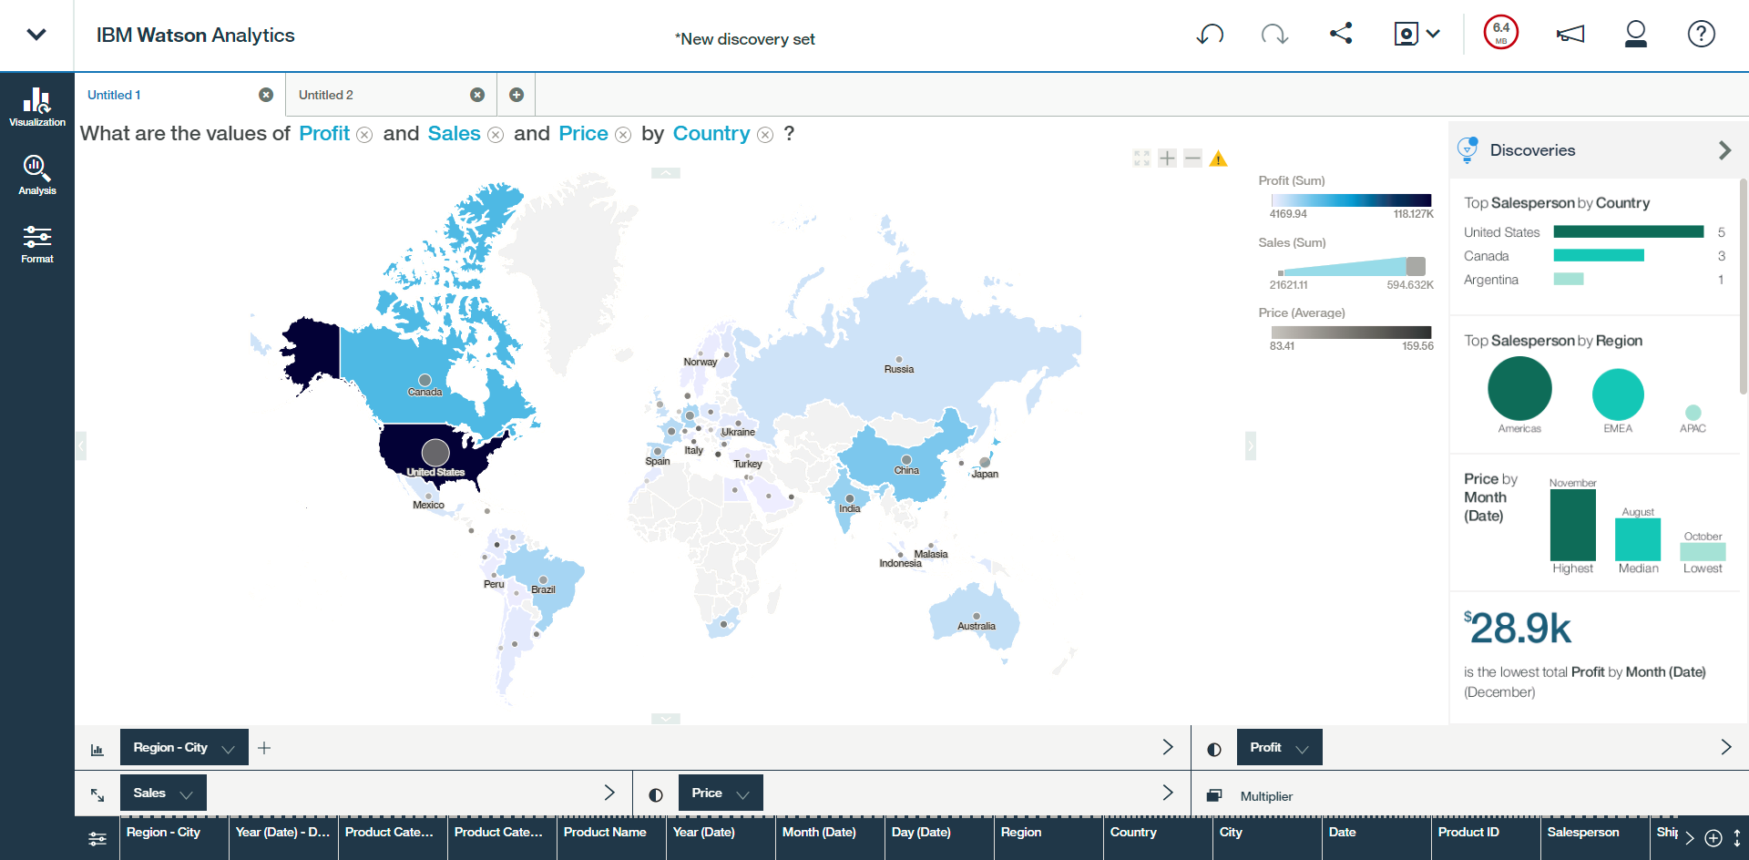Click the Redo arrow icon
1749x860 pixels.
1274,35
